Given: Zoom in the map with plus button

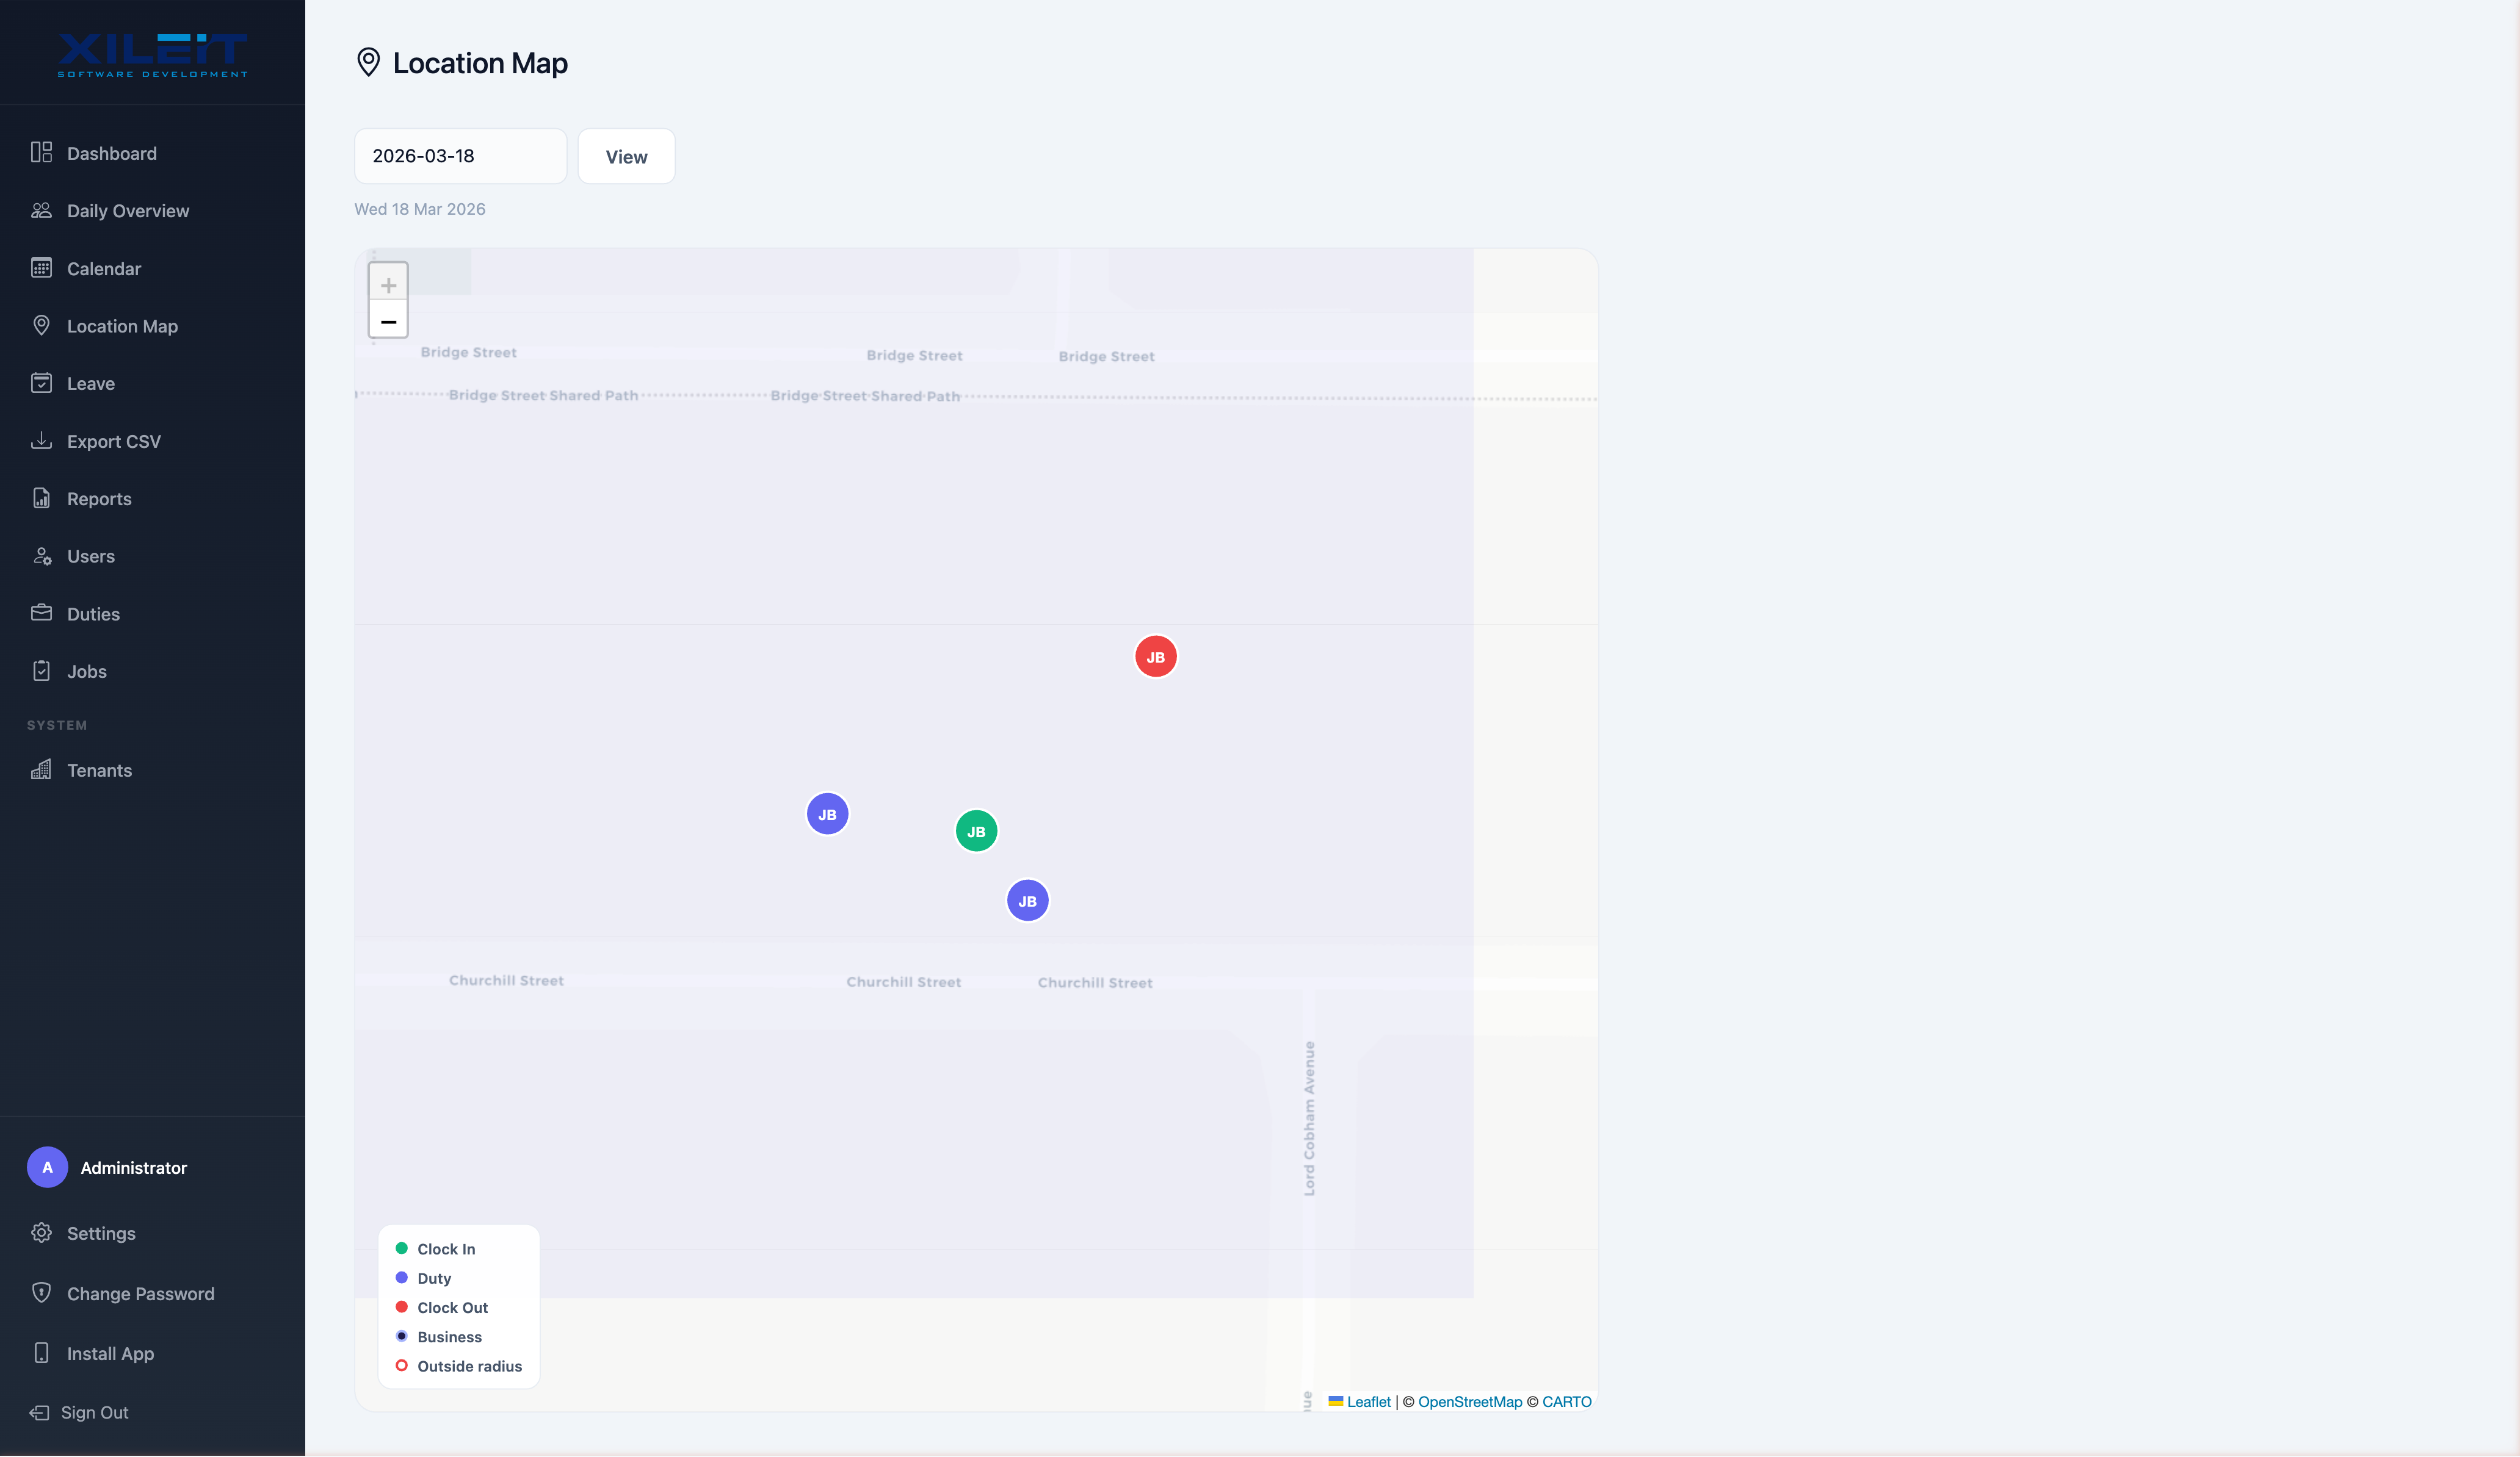Looking at the screenshot, I should coord(388,285).
